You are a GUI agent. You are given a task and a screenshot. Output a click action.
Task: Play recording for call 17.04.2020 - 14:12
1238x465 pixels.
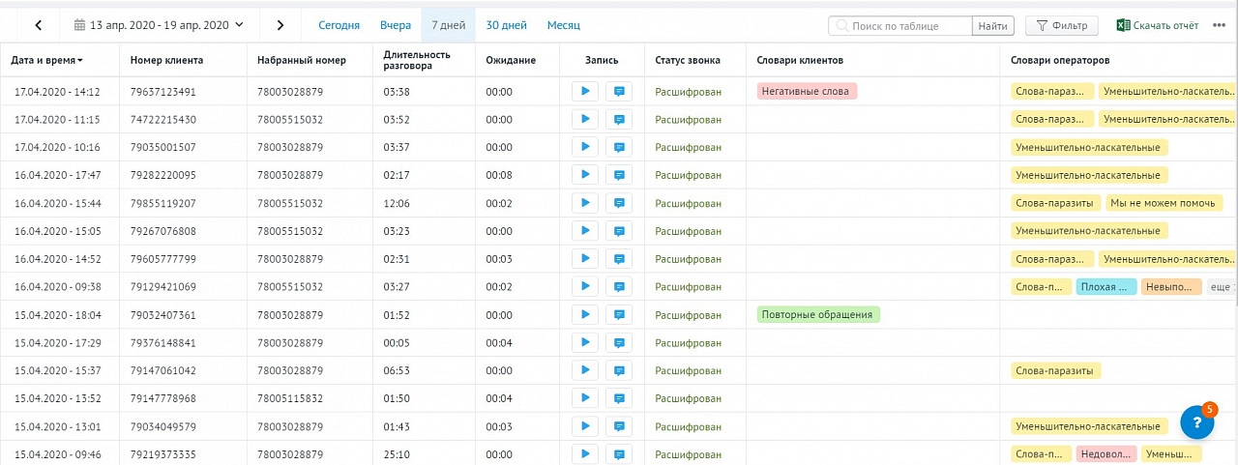click(x=584, y=92)
